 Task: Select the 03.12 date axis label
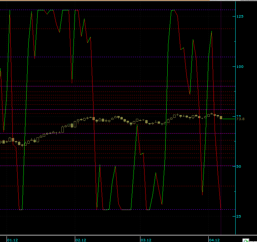pos(146,240)
